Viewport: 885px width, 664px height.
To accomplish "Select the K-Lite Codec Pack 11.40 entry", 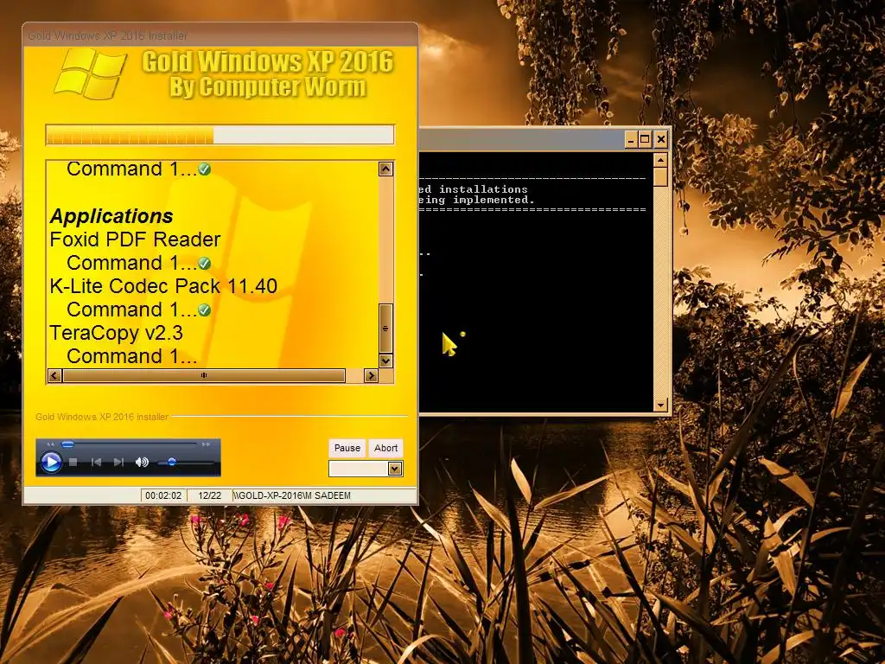I will (x=163, y=286).
